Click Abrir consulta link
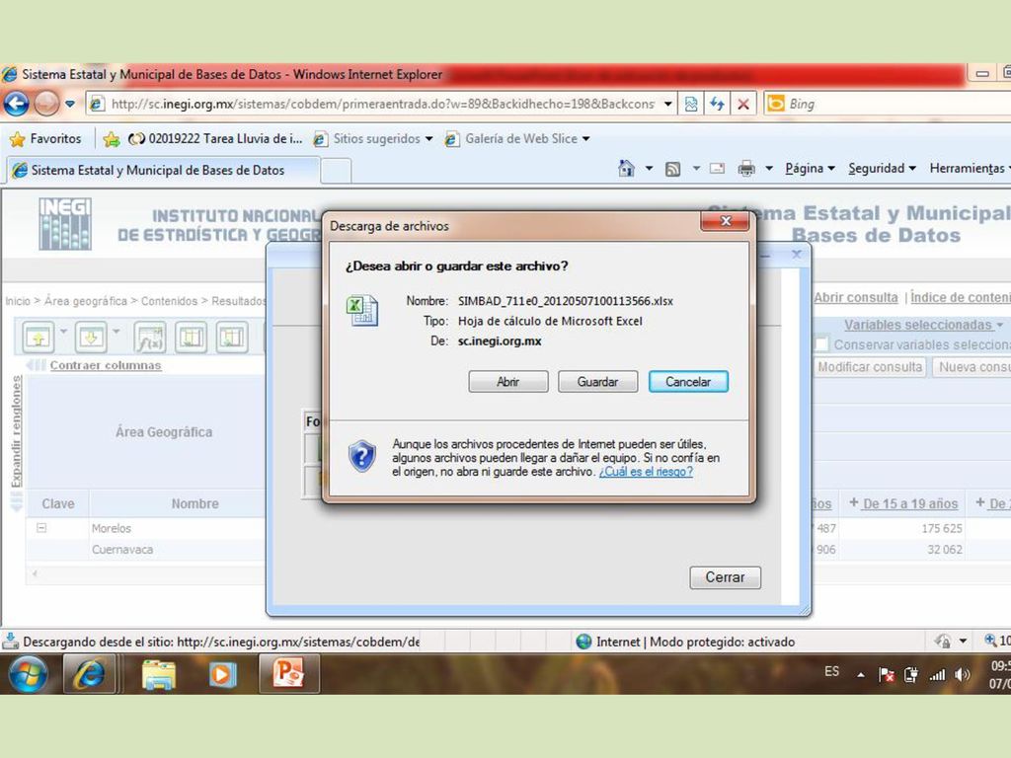The image size is (1011, 758). click(856, 298)
